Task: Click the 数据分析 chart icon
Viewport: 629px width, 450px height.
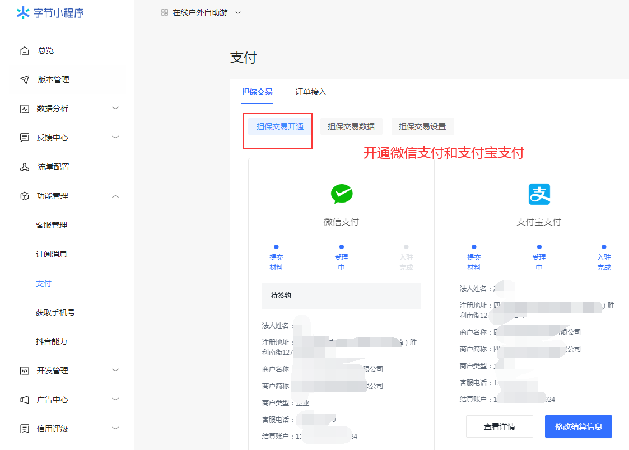Action: [x=25, y=109]
